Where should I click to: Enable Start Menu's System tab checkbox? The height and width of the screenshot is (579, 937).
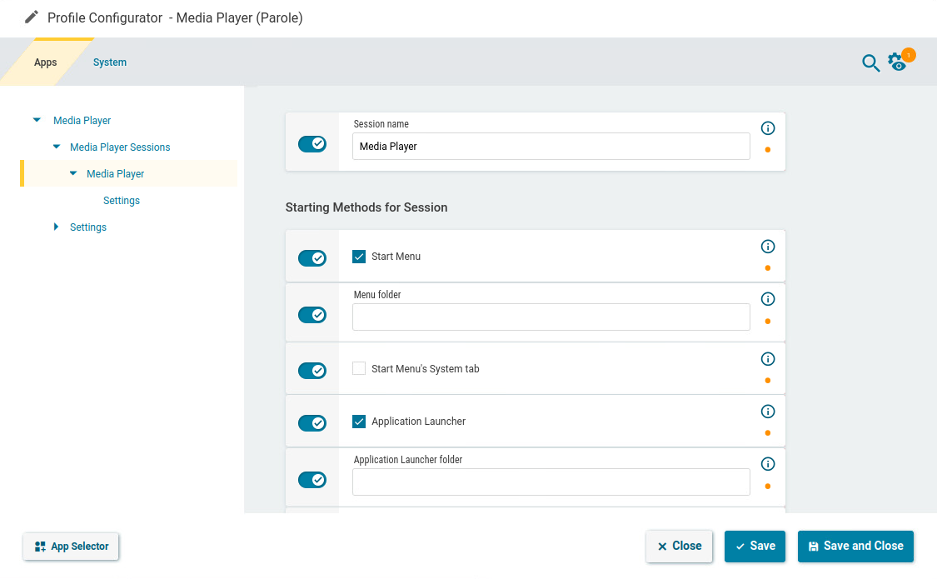pyautogui.click(x=359, y=368)
